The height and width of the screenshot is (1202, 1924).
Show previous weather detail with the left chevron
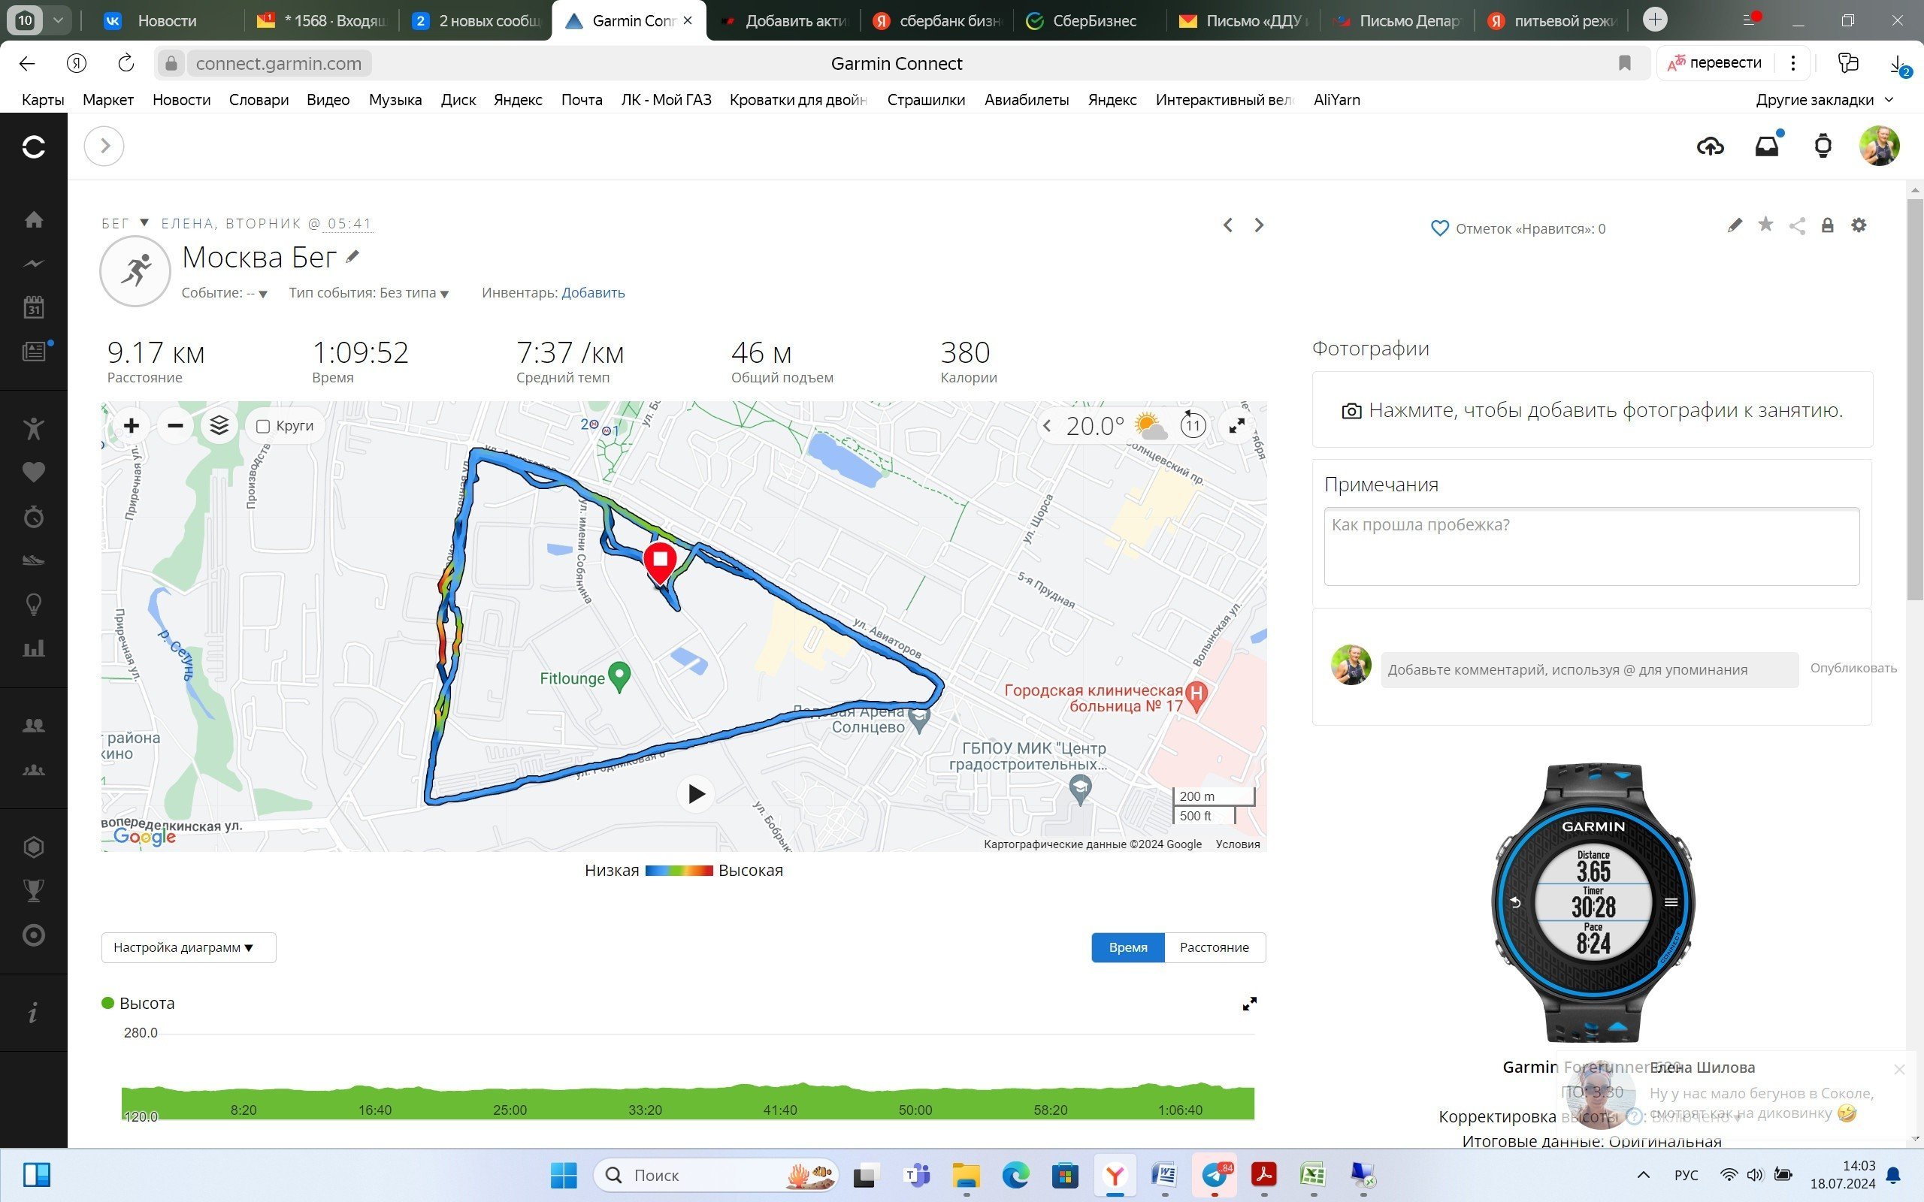coord(1047,426)
